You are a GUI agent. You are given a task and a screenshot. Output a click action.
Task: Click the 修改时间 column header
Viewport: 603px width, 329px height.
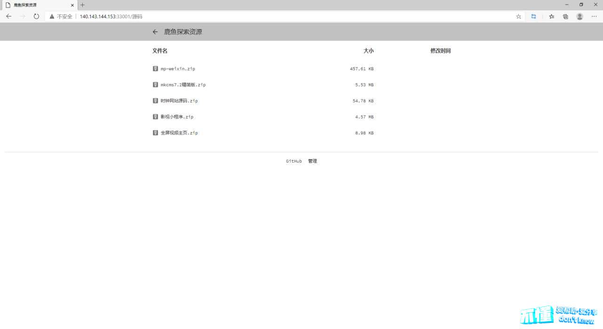click(x=441, y=51)
